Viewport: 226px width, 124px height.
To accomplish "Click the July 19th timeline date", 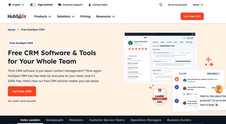I will coord(183,74).
